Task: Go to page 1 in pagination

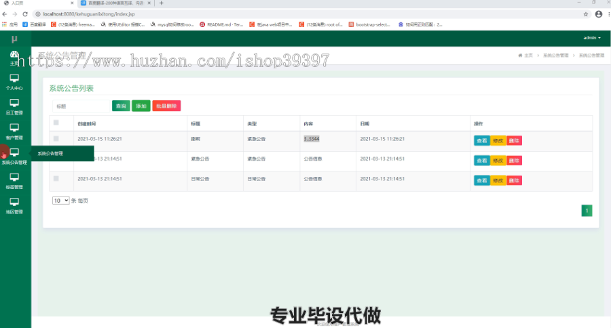Action: tap(587, 211)
